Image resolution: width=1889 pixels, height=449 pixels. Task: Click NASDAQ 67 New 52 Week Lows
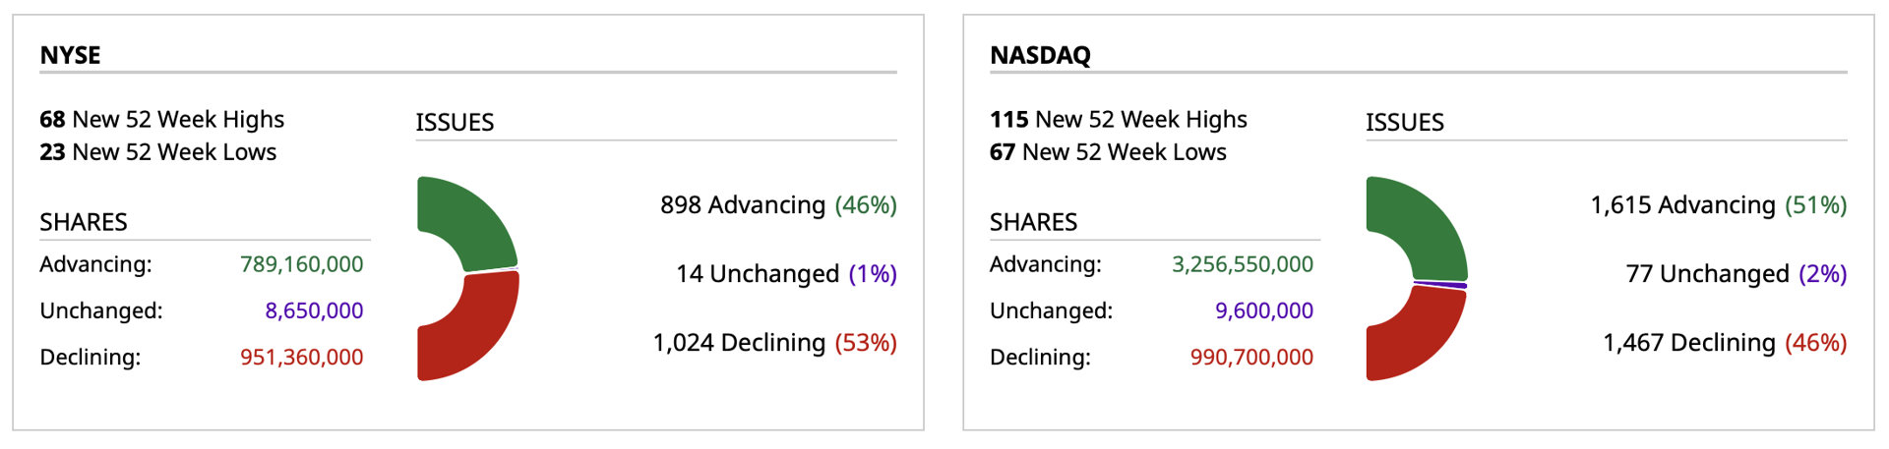pyautogui.click(x=1108, y=152)
